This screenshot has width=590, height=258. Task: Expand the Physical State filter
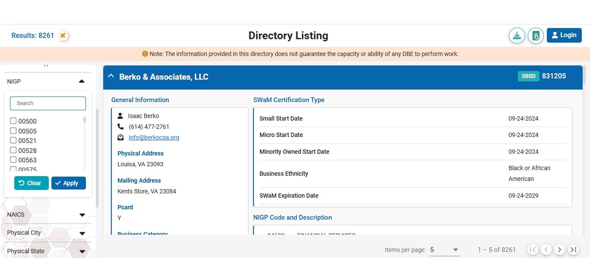(82, 252)
